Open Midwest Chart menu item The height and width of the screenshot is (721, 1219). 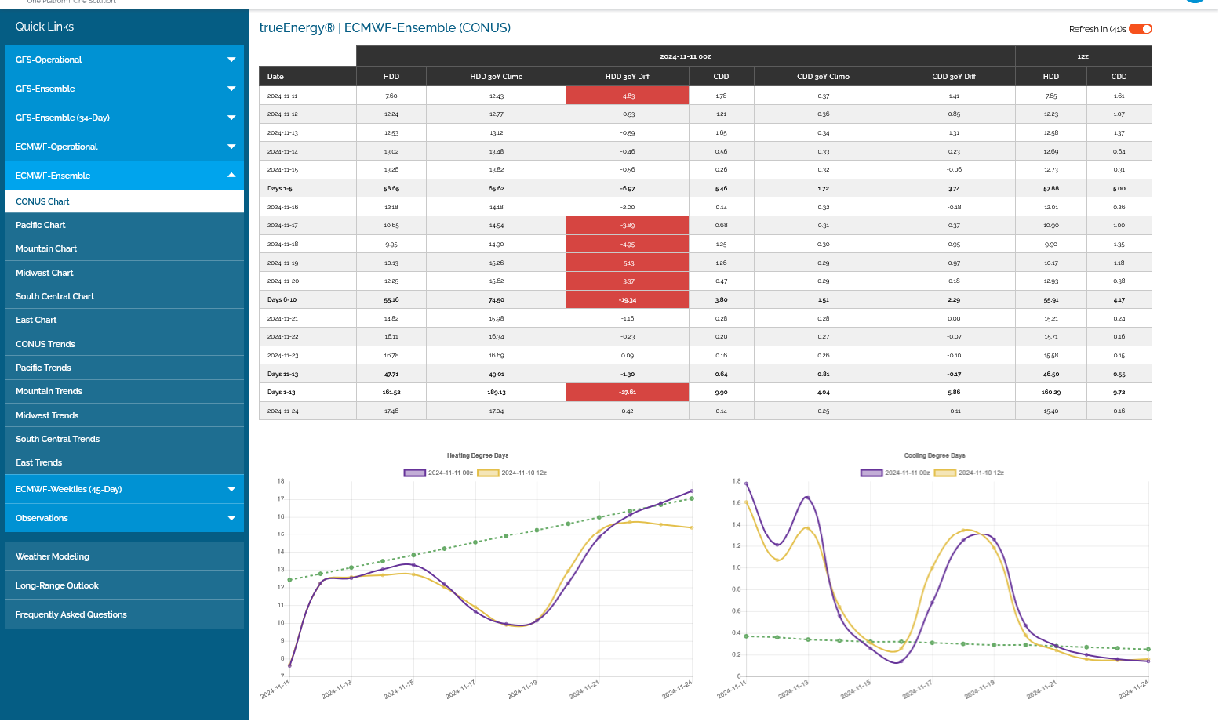pyautogui.click(x=125, y=273)
